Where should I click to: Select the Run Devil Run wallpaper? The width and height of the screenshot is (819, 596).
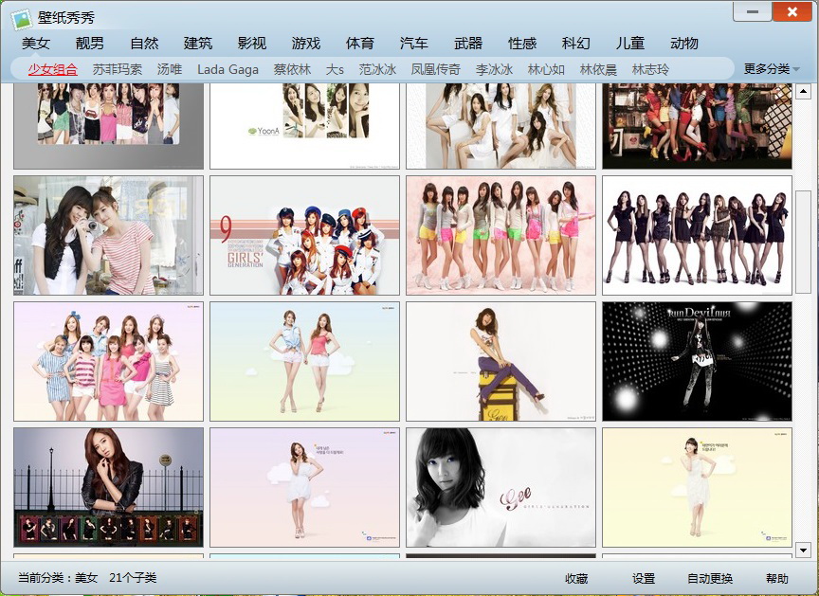click(698, 361)
